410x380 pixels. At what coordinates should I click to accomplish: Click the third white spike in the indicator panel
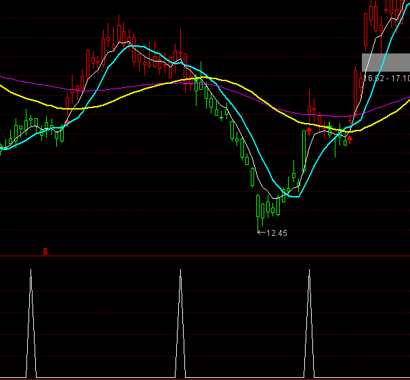pos(310,318)
